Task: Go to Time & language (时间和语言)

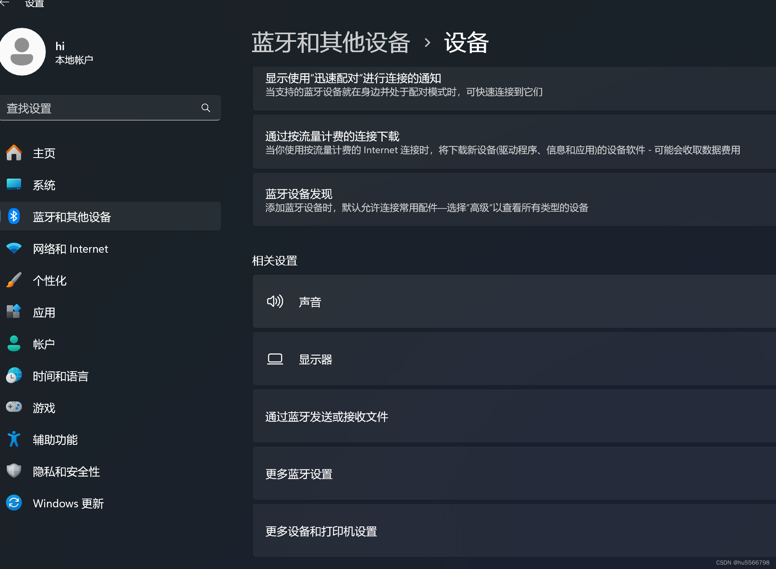Action: coord(61,376)
